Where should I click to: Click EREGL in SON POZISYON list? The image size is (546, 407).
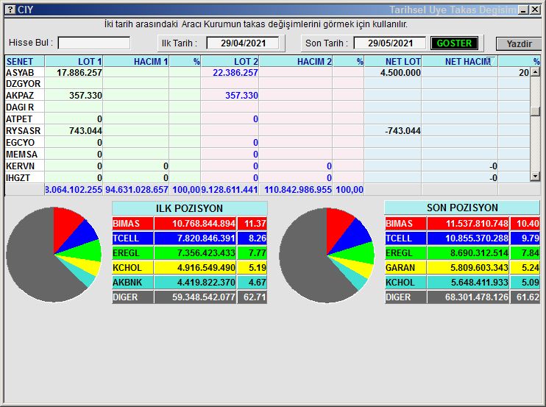pyautogui.click(x=405, y=252)
